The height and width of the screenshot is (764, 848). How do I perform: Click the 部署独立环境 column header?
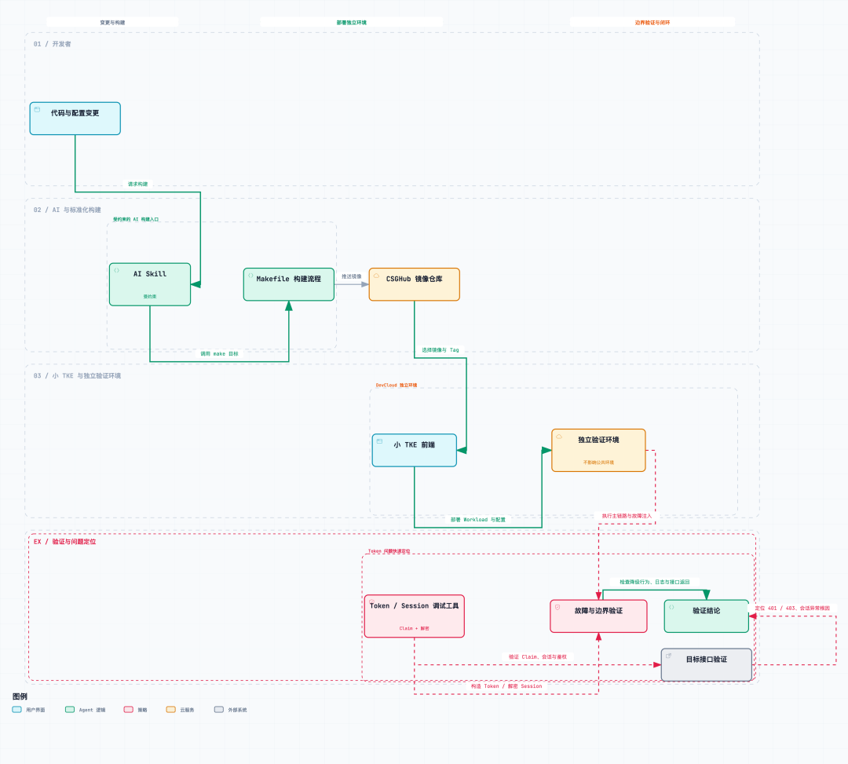point(352,22)
